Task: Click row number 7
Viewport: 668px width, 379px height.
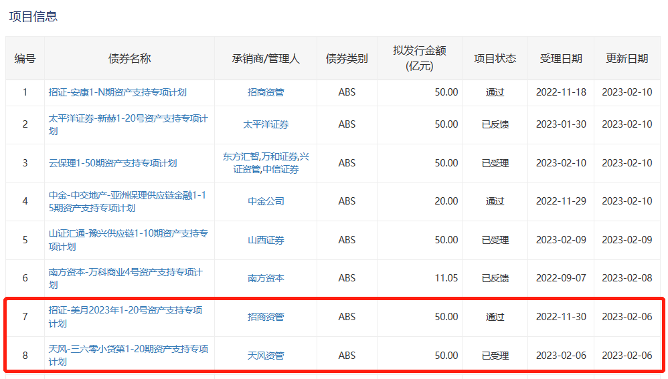Action: point(25,317)
